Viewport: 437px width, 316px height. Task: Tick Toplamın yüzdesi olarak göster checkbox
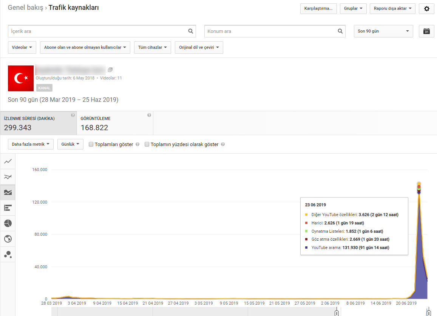coord(147,144)
